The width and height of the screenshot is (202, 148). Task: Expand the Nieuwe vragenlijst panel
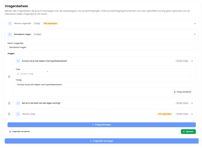195,23
